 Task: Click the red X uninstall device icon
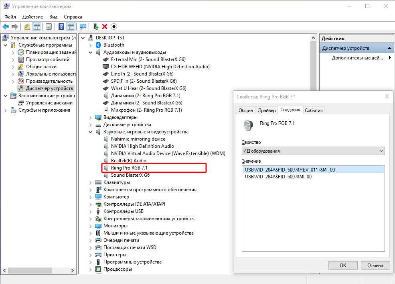(105, 27)
